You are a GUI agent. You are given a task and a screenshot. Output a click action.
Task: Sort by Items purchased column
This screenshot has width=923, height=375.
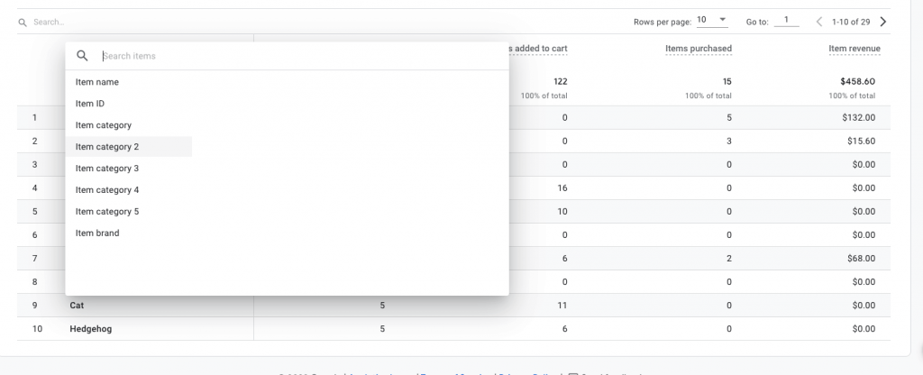click(698, 49)
